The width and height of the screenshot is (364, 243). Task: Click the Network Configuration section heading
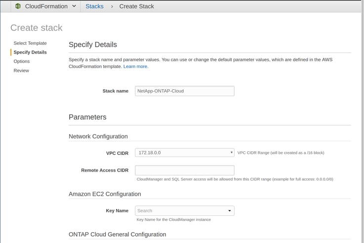click(x=98, y=137)
